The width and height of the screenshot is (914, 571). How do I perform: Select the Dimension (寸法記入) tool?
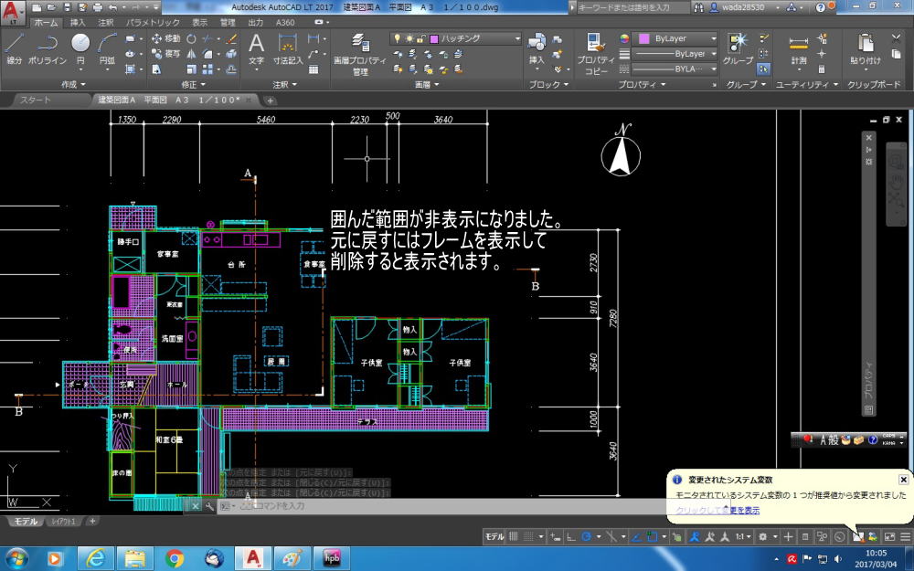288,48
